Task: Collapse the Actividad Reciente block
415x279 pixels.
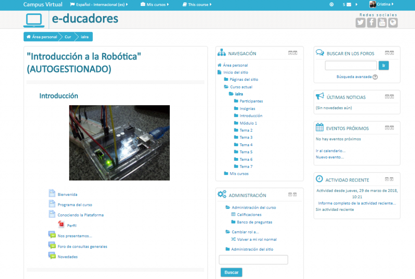Action: point(387,179)
